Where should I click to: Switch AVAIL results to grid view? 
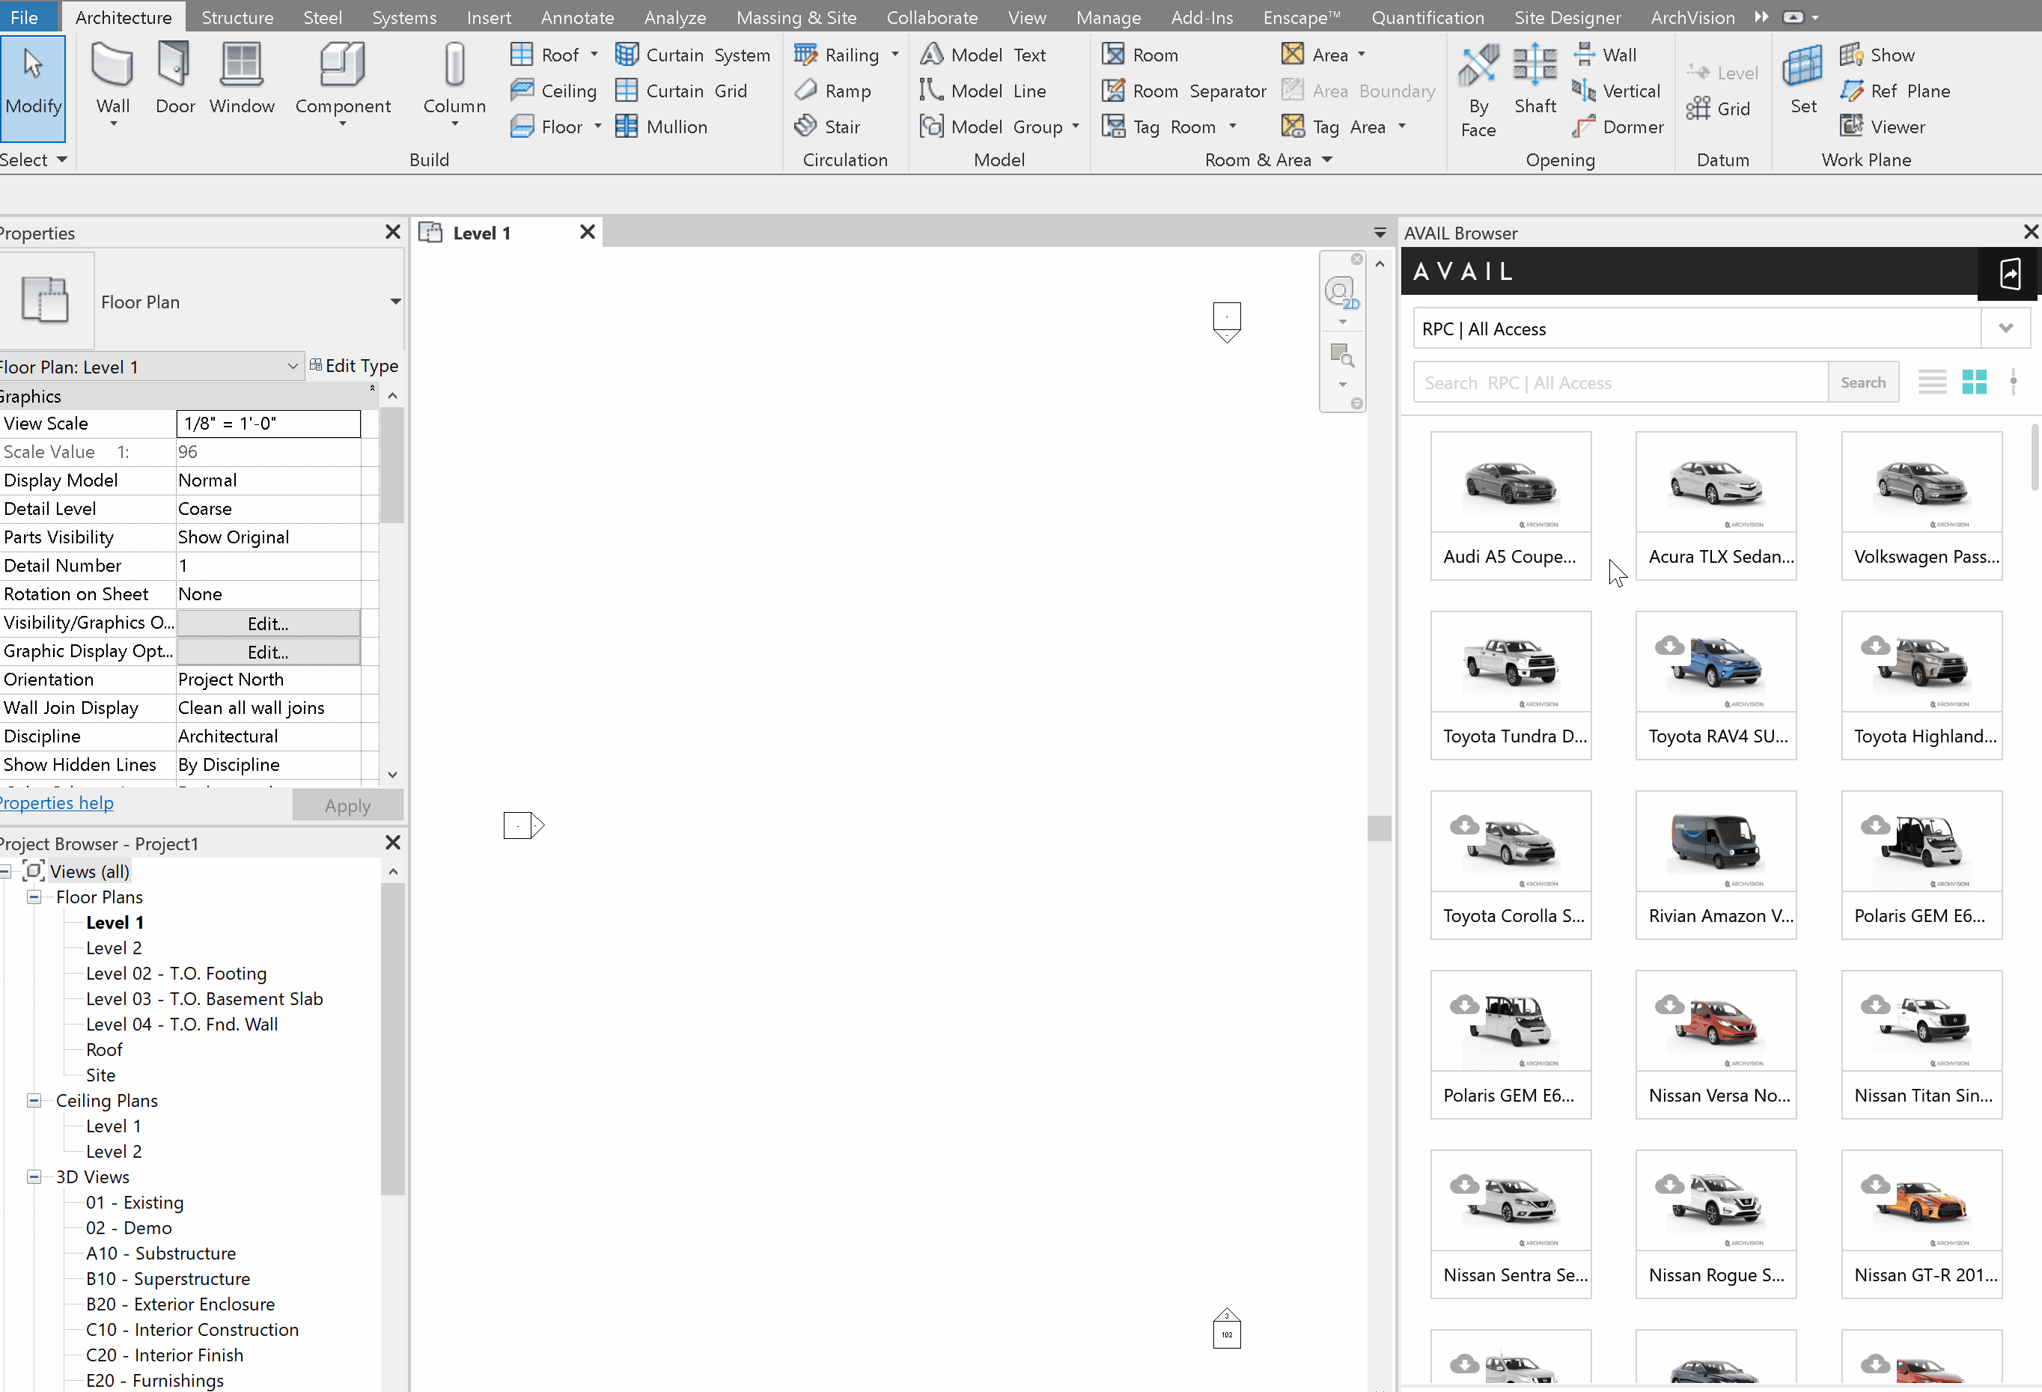(x=1975, y=381)
